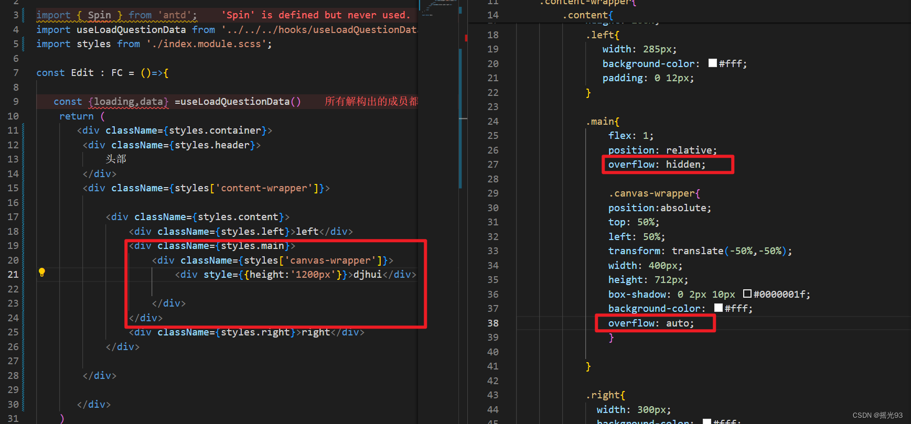This screenshot has width=911, height=424.
Task: Click line number 9 in the left editor gutter
Action: click(16, 102)
